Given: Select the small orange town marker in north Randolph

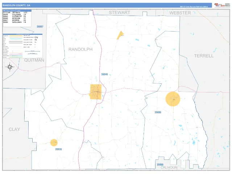Looking at the screenshot, I should [x=120, y=36].
